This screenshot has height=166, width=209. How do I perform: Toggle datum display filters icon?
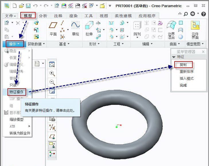click(52, 128)
